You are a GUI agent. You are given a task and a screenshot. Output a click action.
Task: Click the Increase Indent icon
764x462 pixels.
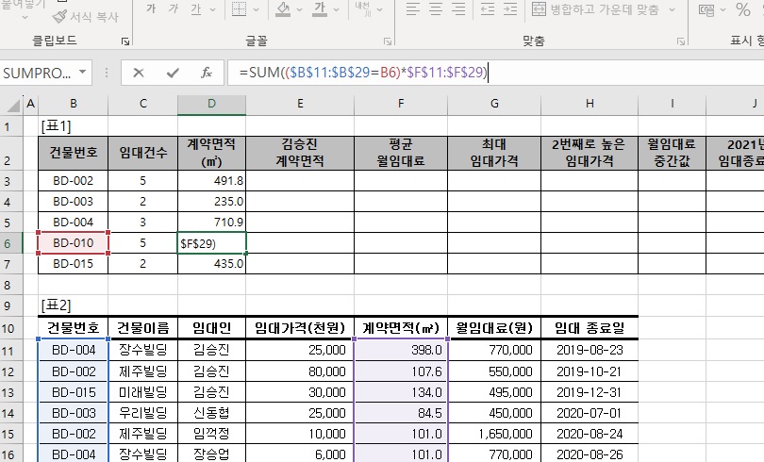point(508,10)
